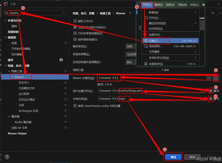
Task: Click the marker icon beside 编译器 row
Action: 66,116
